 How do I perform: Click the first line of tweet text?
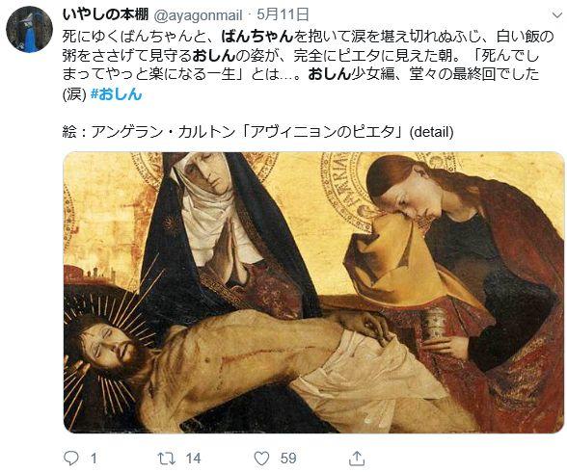coord(309,37)
